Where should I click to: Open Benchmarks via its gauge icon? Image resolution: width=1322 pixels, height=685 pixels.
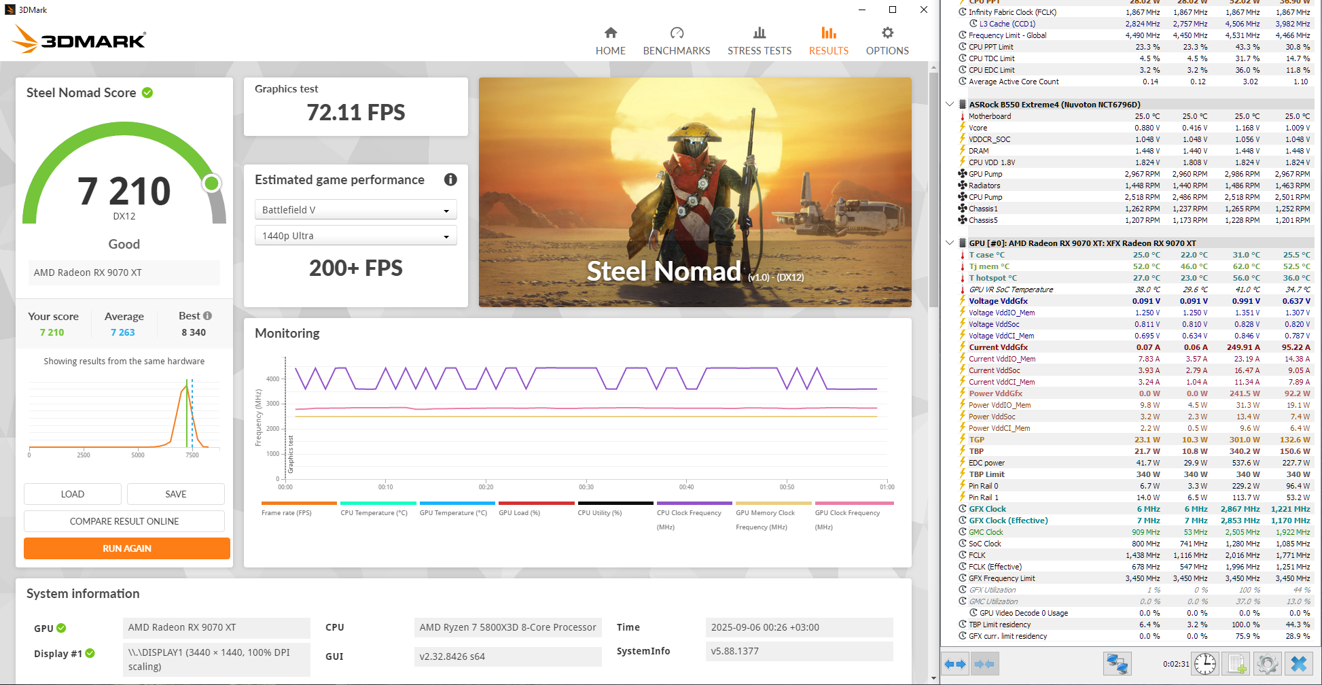click(x=677, y=33)
